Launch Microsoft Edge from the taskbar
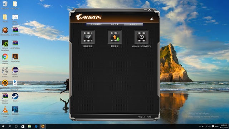The width and height of the screenshot is (229, 129). click(x=36, y=126)
